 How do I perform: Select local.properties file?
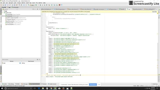13,24
